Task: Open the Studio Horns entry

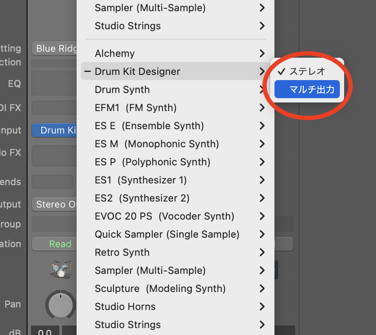Action: (125, 307)
